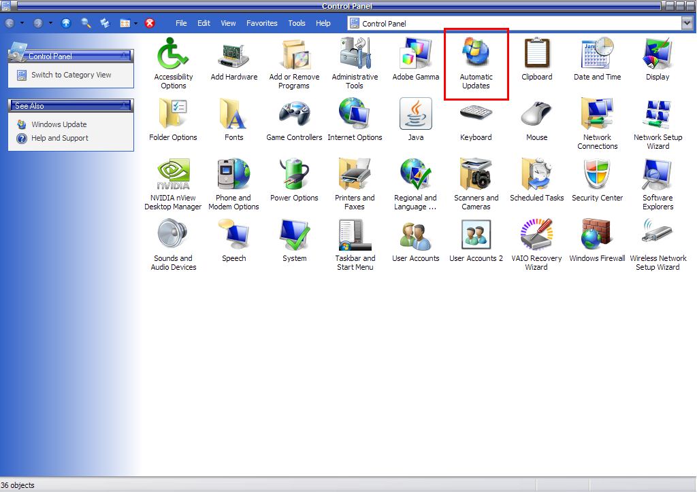Open Phone and Modem Options
Image resolution: width=697 pixels, height=492 pixels.
[233, 175]
